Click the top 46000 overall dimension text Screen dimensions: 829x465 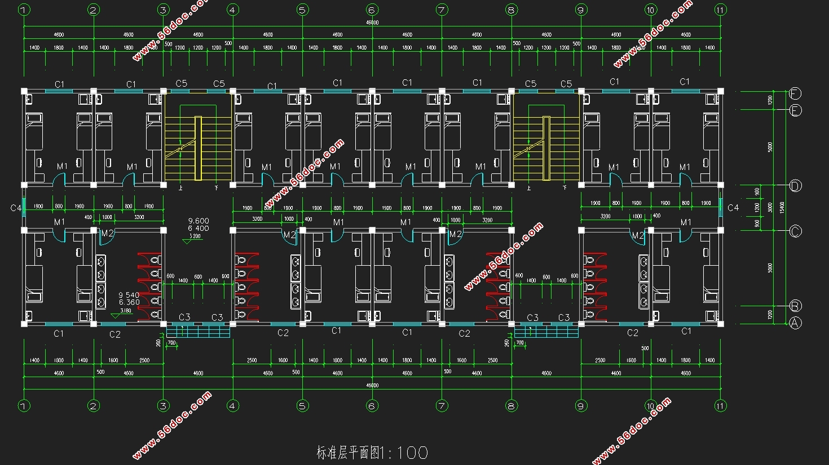pyautogui.click(x=372, y=23)
